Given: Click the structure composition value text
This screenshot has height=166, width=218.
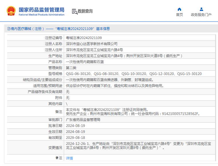Looking at the screenshot, I should click(x=110, y=80).
